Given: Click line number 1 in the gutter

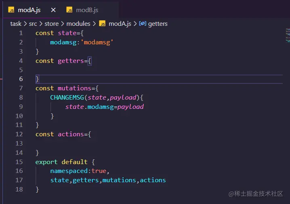Looking at the screenshot, I should (21, 33).
